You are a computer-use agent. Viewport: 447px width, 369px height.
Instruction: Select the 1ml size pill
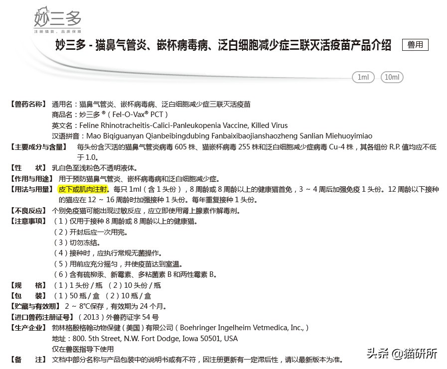click(363, 77)
